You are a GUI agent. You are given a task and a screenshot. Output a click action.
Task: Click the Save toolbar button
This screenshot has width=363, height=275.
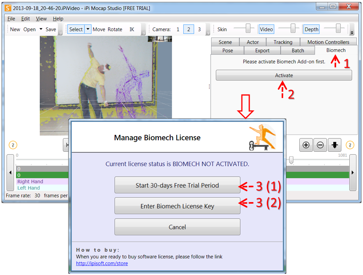[x=51, y=29]
